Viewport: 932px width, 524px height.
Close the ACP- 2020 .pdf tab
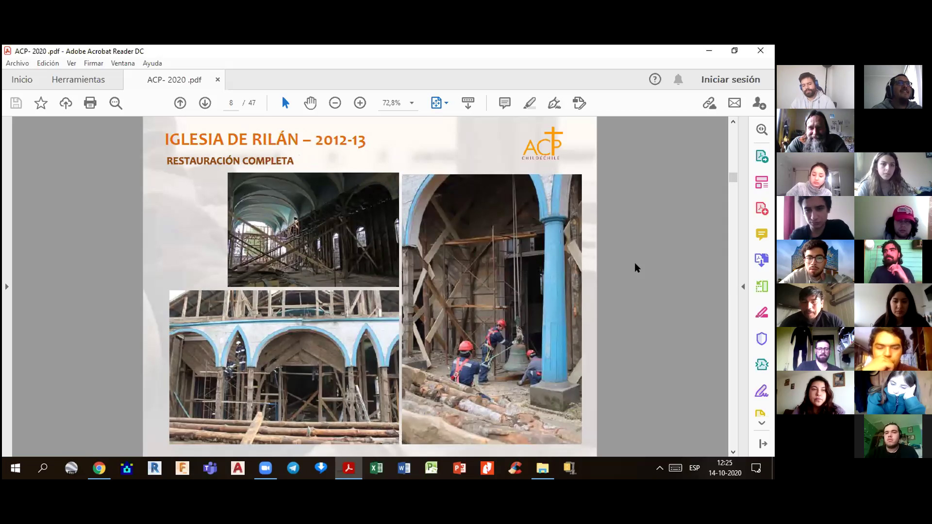[217, 80]
